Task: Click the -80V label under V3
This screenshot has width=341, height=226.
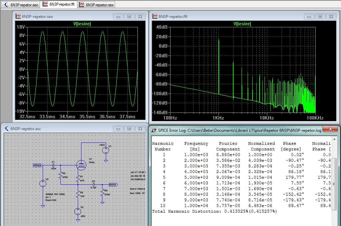Action: [83, 216]
